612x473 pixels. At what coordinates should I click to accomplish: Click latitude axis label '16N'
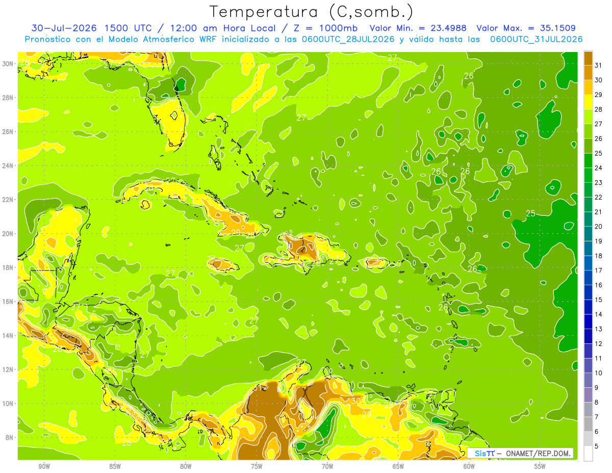click(x=9, y=302)
